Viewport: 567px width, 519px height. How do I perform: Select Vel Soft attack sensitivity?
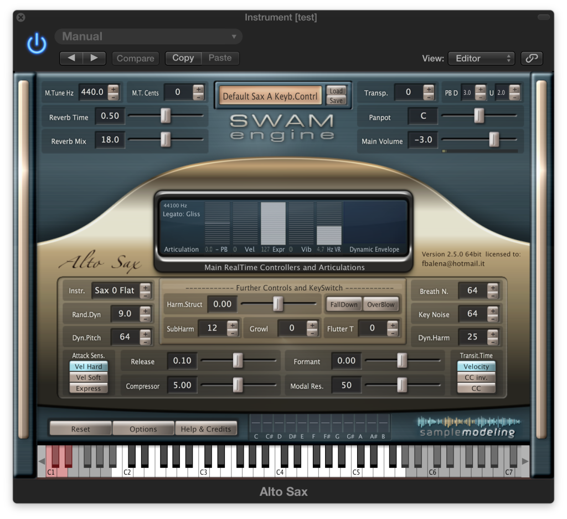(89, 378)
